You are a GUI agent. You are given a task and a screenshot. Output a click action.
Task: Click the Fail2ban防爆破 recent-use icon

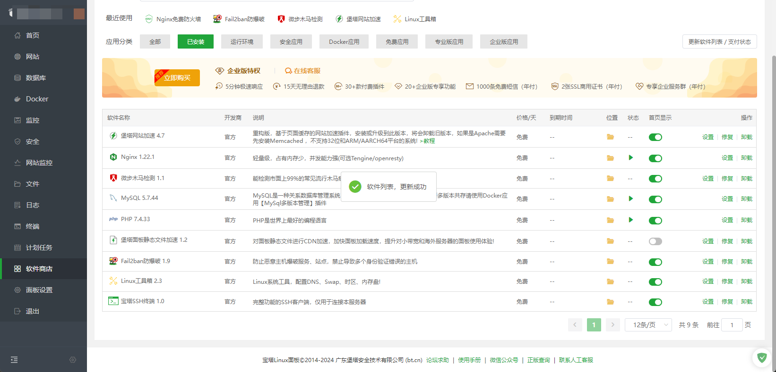click(x=217, y=19)
